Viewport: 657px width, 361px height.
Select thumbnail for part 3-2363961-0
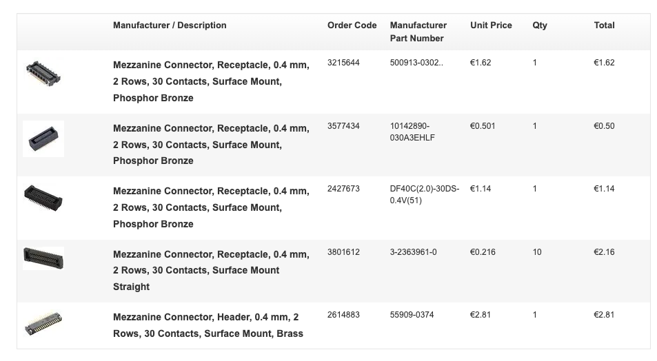(43, 258)
